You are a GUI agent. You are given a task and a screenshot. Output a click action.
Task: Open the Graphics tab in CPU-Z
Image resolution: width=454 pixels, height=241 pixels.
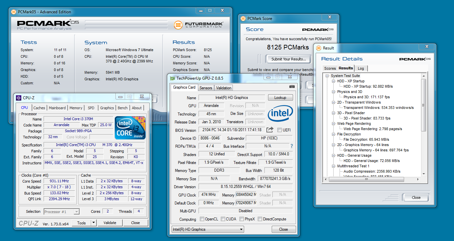click(107, 108)
